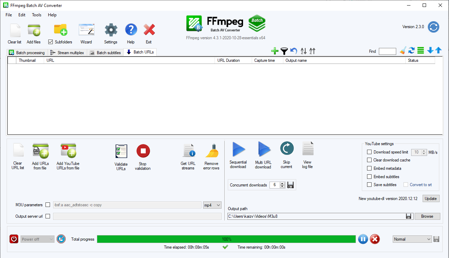The width and height of the screenshot is (449, 258).
Task: Open the File menu
Action: (x=9, y=15)
